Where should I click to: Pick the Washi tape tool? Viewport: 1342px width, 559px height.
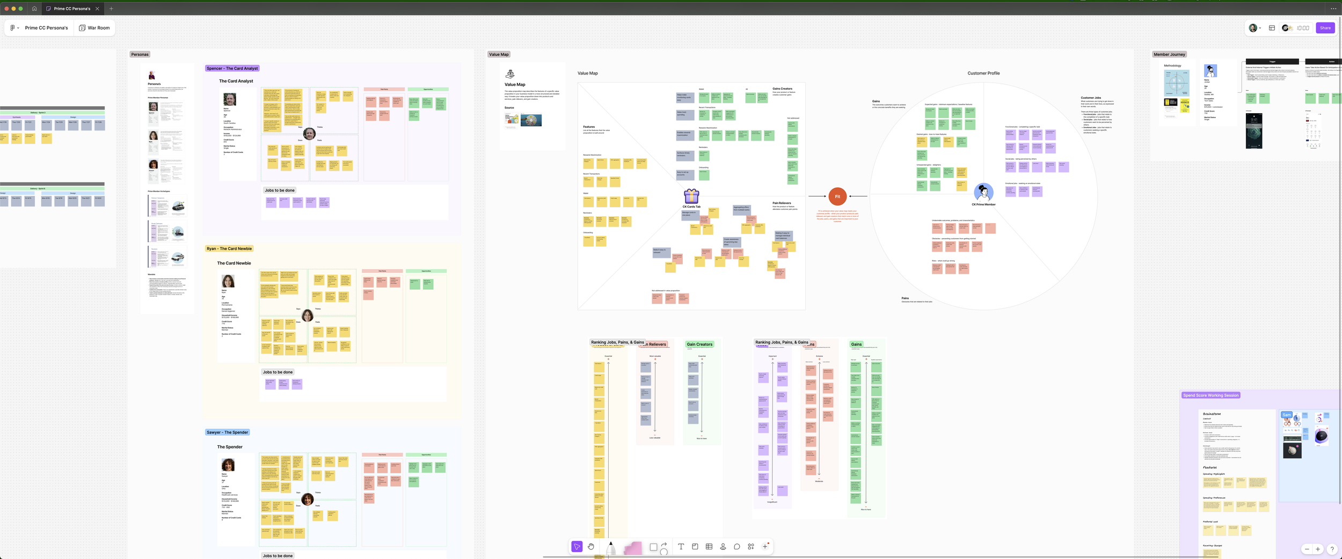pos(634,547)
